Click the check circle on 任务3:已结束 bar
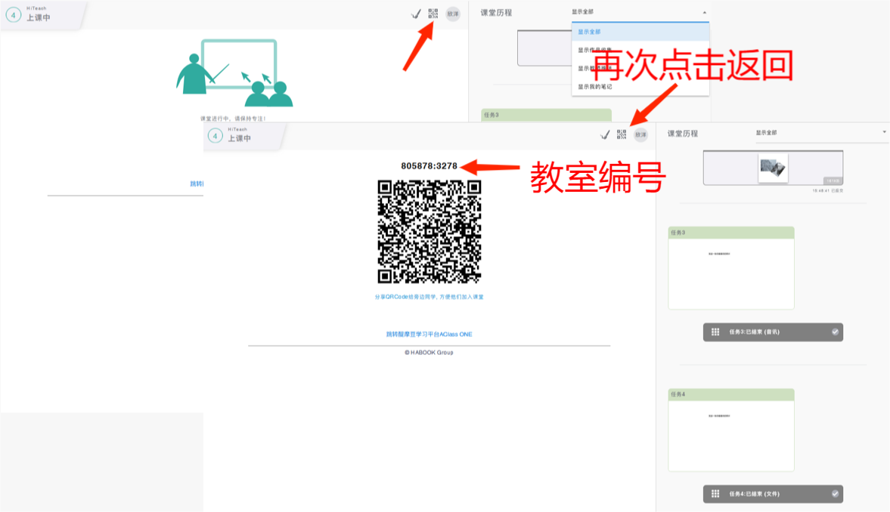The height and width of the screenshot is (512, 890). click(x=835, y=332)
